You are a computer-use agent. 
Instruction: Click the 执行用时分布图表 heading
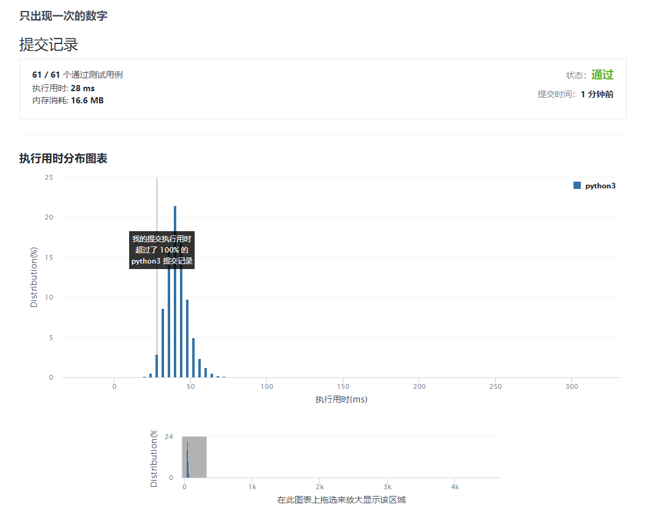click(x=64, y=158)
